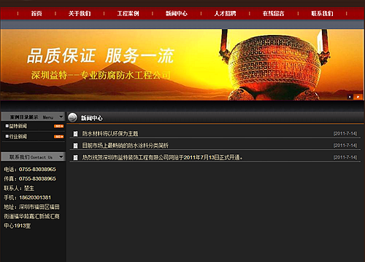Read the article 防水材料将以环保为主题

pos(110,133)
